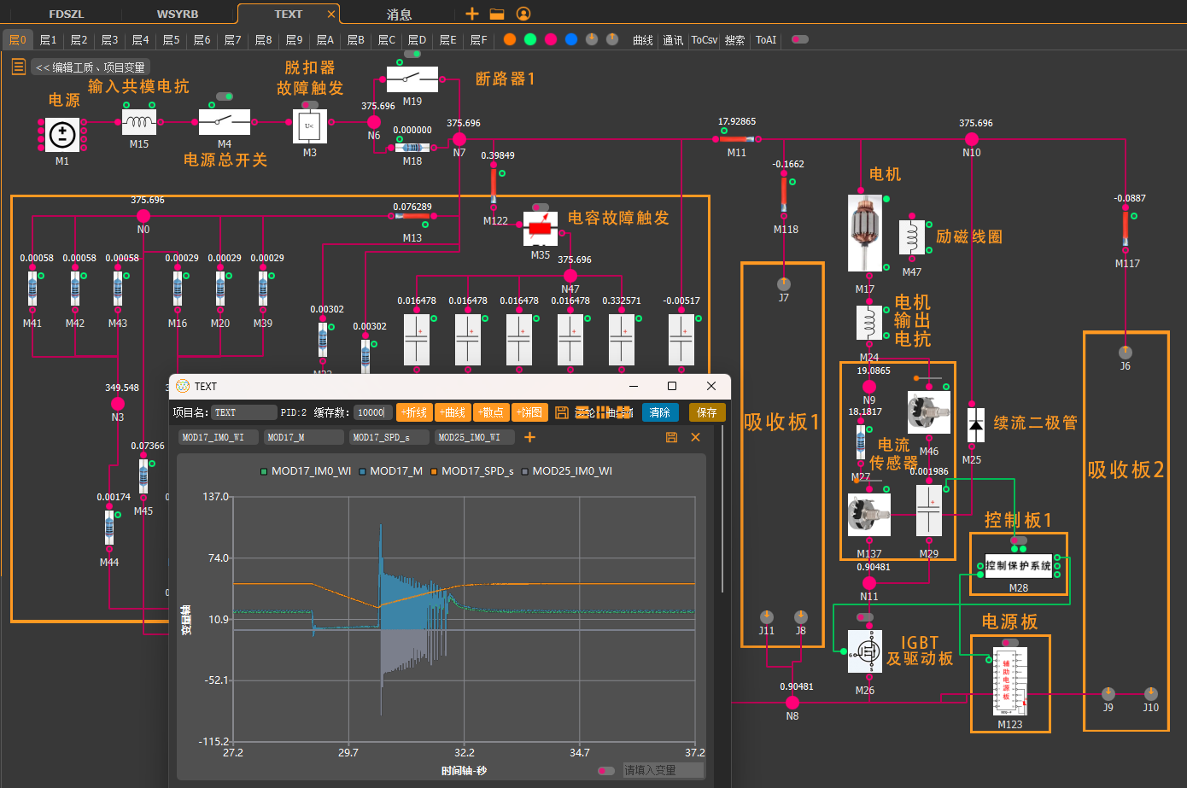The image size is (1187, 788).
Task: Click the 清除 button
Action: [660, 412]
